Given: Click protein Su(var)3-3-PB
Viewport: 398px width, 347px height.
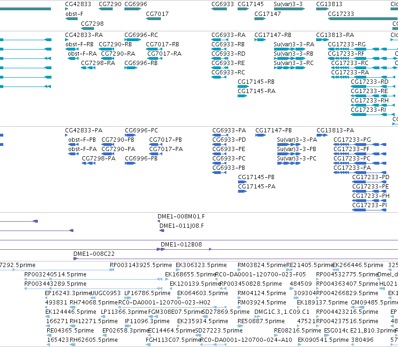Looking at the screenshot, I should click(297, 149).
